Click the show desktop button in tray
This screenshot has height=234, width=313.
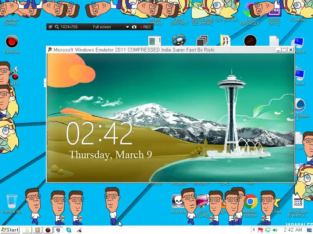click(x=310, y=230)
